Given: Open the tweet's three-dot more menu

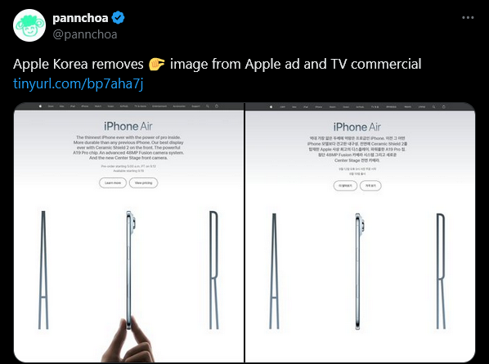Looking at the screenshot, I should [468, 18].
